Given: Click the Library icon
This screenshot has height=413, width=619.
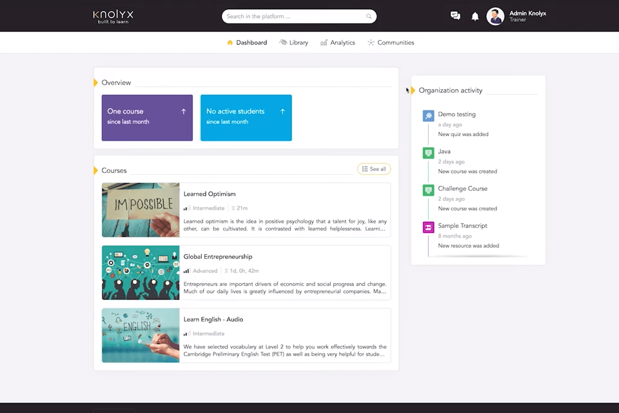Looking at the screenshot, I should click(282, 43).
